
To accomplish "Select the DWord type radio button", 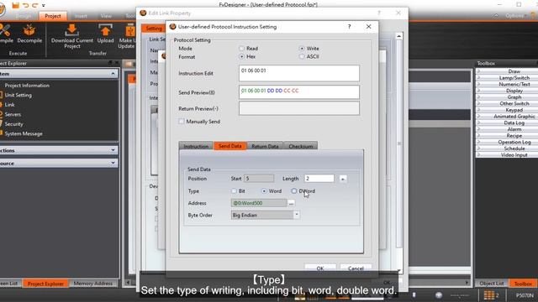I will (294, 190).
